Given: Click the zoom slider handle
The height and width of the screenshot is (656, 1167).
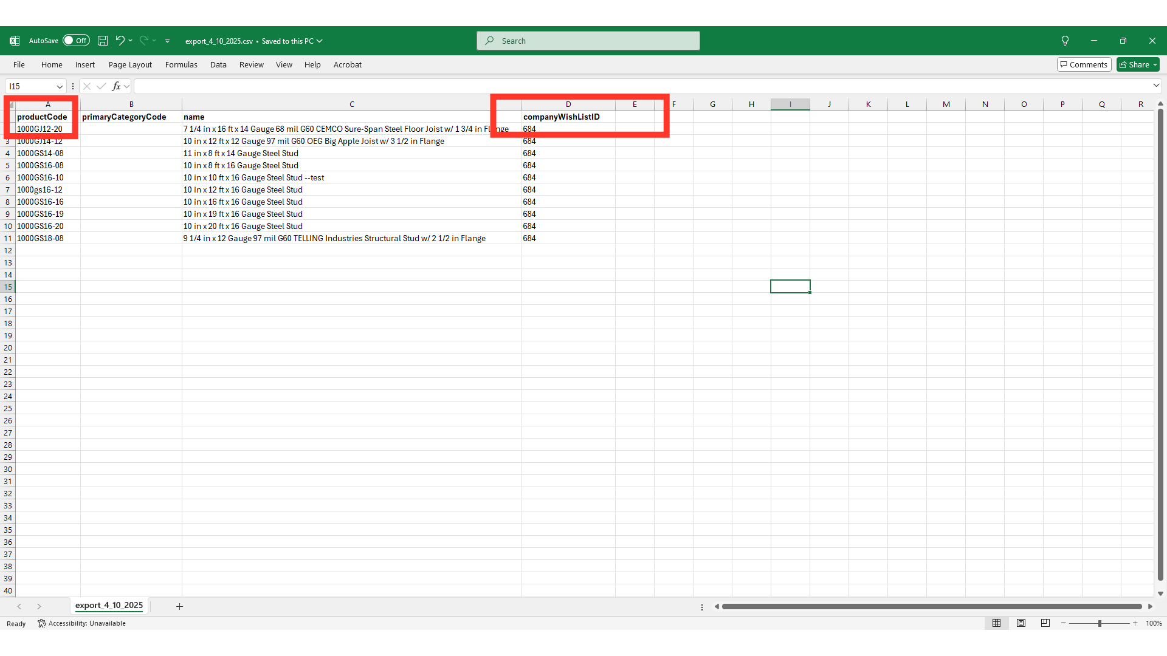Looking at the screenshot, I should [x=1099, y=623].
